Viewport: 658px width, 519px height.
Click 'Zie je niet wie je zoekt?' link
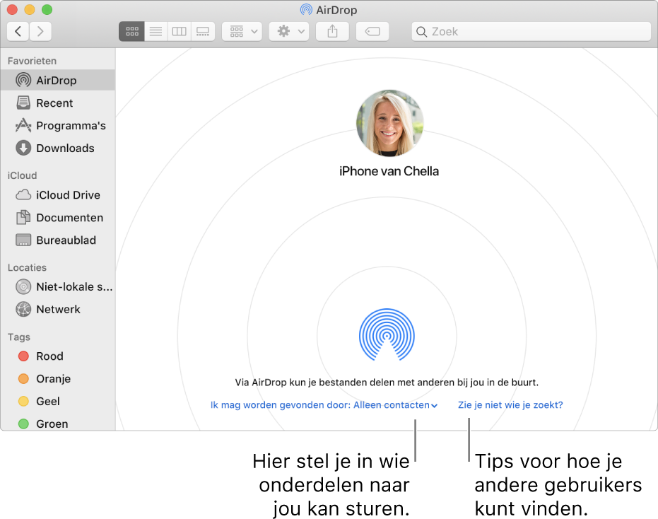[x=510, y=405]
